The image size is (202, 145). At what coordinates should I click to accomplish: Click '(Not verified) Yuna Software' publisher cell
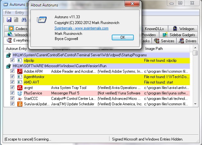pos(119,93)
